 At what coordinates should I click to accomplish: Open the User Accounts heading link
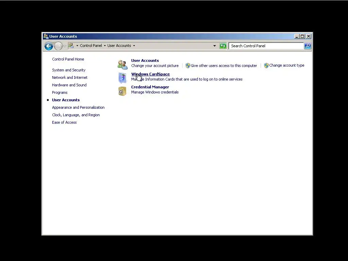click(145, 60)
